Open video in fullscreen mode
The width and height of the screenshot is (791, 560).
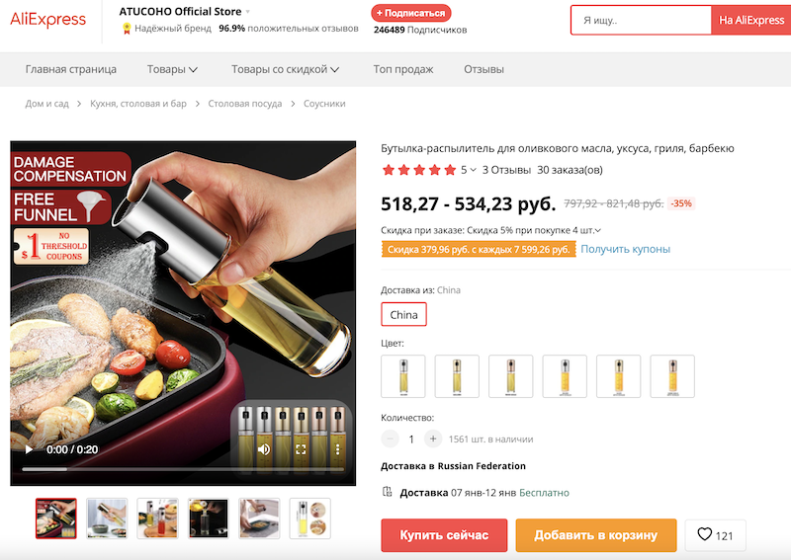click(302, 449)
